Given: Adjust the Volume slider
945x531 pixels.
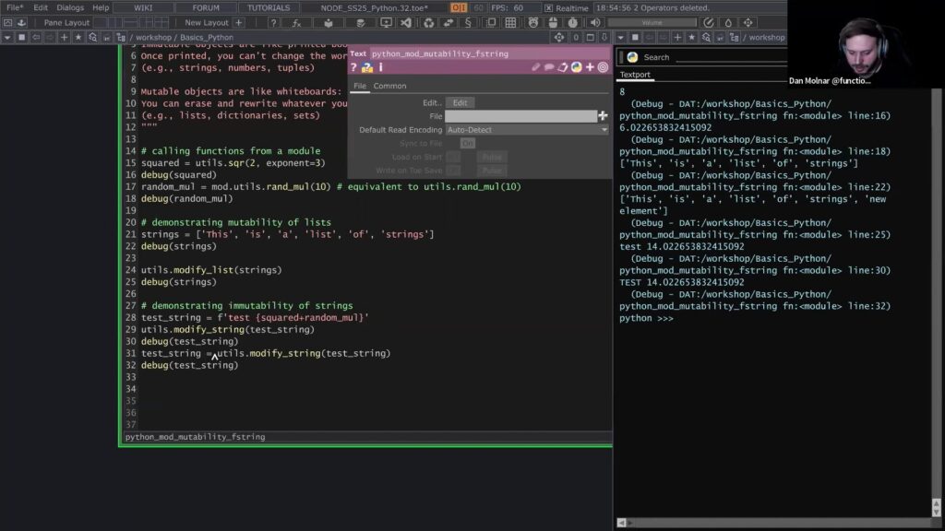Looking at the screenshot, I should pyautogui.click(x=652, y=22).
